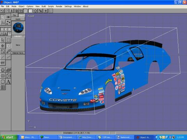
Task: Switch to the Document taskbar window
Action: [x=67, y=137]
